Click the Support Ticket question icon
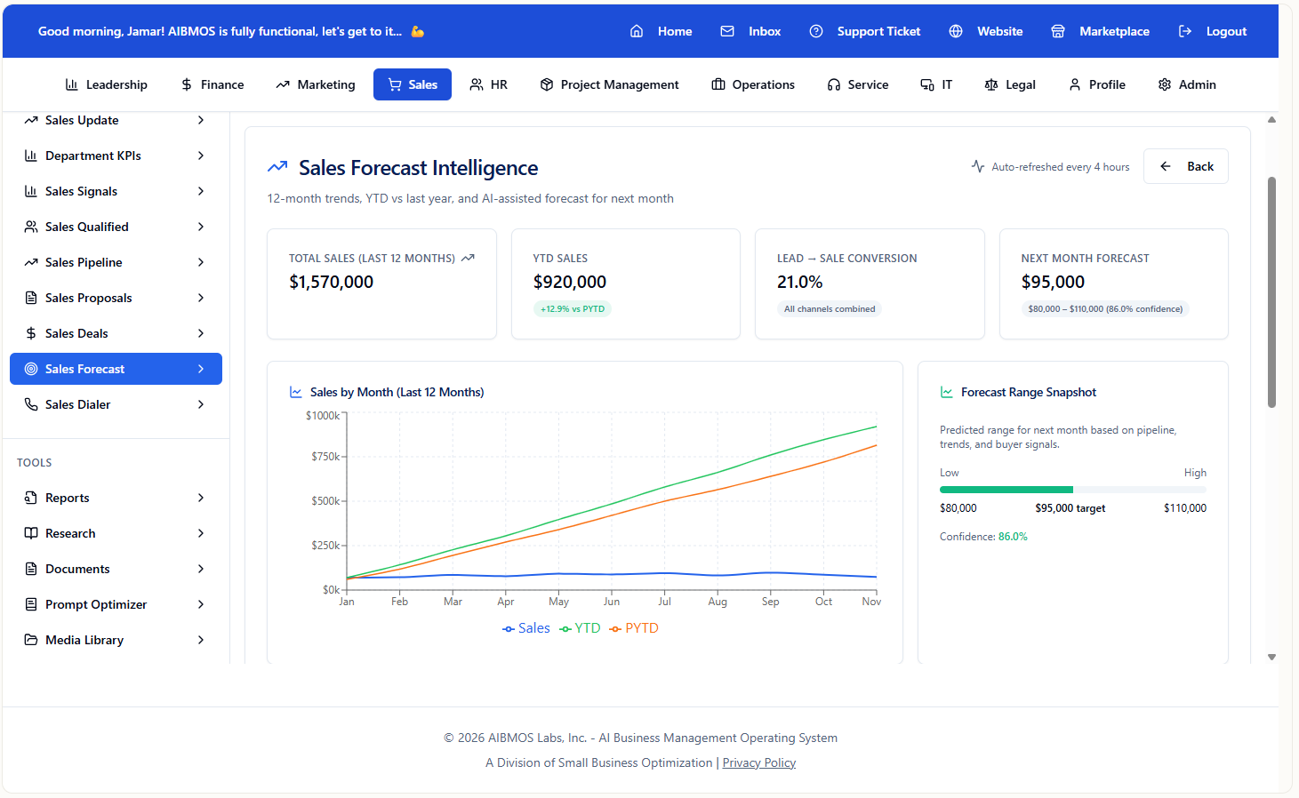Image resolution: width=1299 pixels, height=798 pixels. [x=816, y=31]
